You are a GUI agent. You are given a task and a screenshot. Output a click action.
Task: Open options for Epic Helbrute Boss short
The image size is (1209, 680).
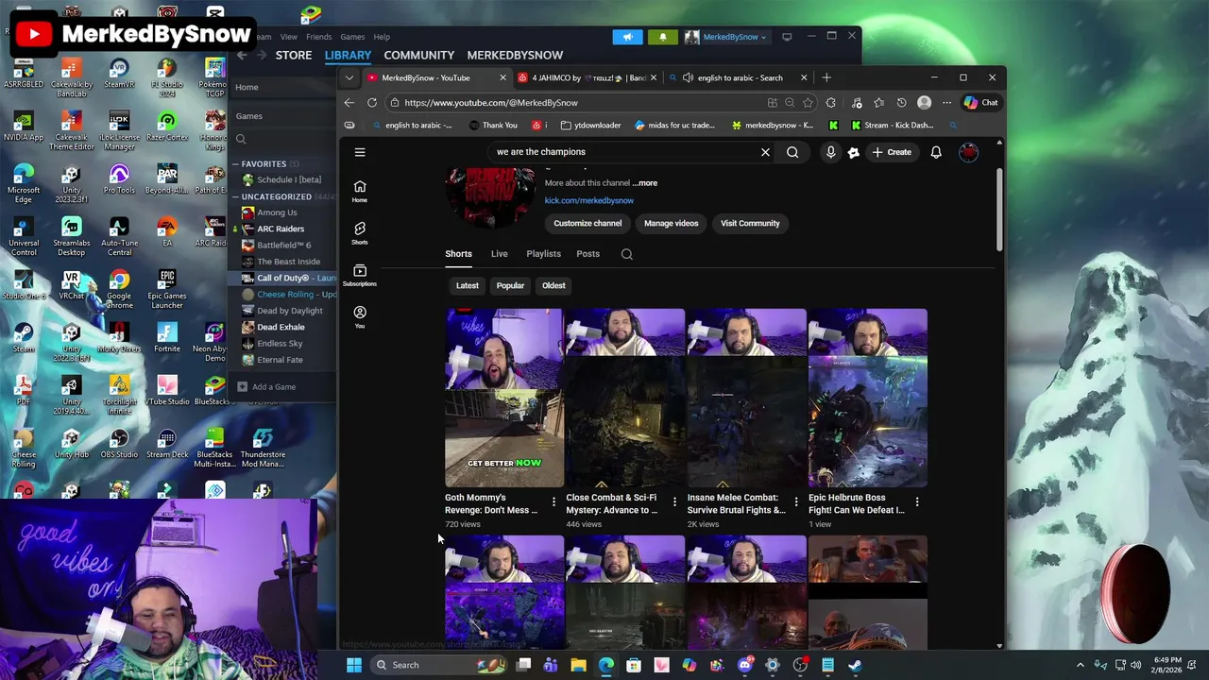[x=916, y=501]
